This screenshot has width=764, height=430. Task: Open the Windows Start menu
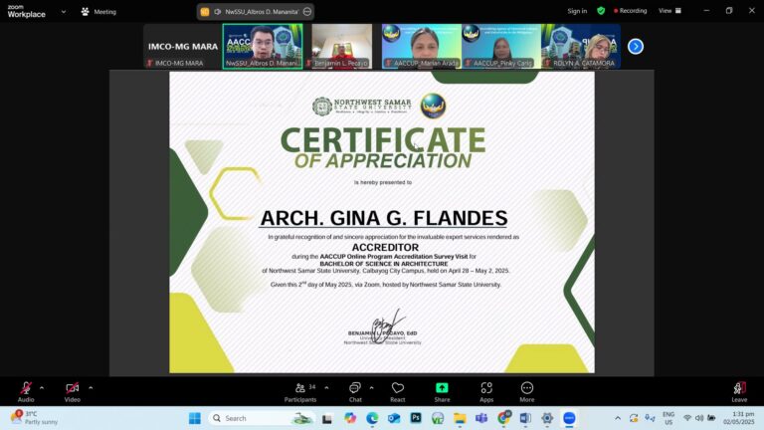point(194,418)
